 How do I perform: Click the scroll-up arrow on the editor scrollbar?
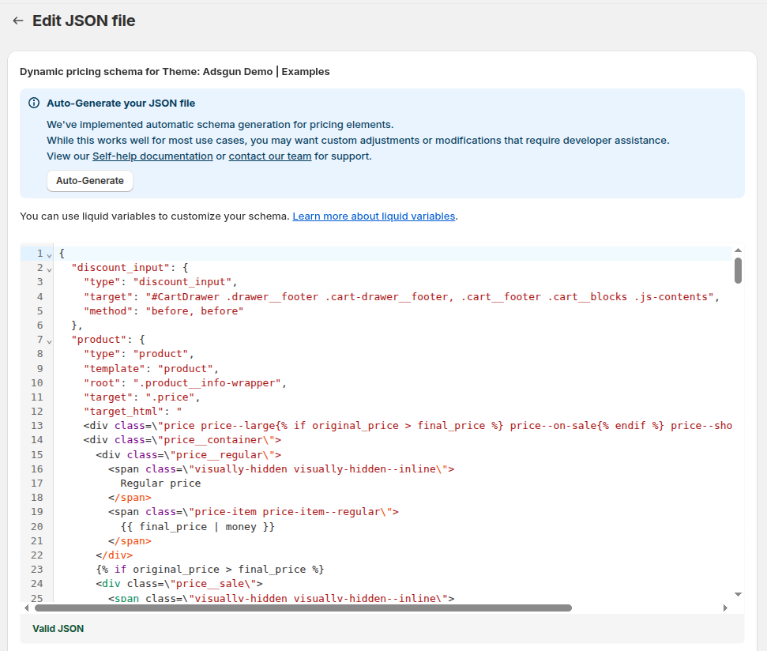pos(738,249)
